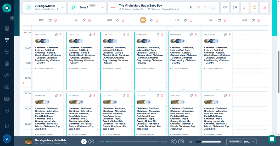Like the song in bottom player
Image resolution: width=280 pixels, height=146 pixels.
click(174, 142)
